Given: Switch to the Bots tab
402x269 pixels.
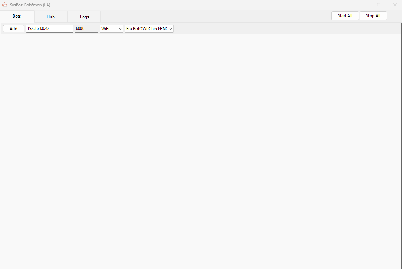Looking at the screenshot, I should [17, 17].
